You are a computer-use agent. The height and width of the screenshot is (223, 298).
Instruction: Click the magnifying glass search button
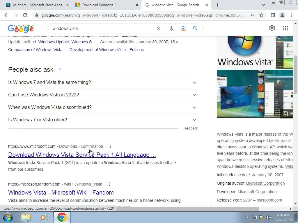[195, 28]
